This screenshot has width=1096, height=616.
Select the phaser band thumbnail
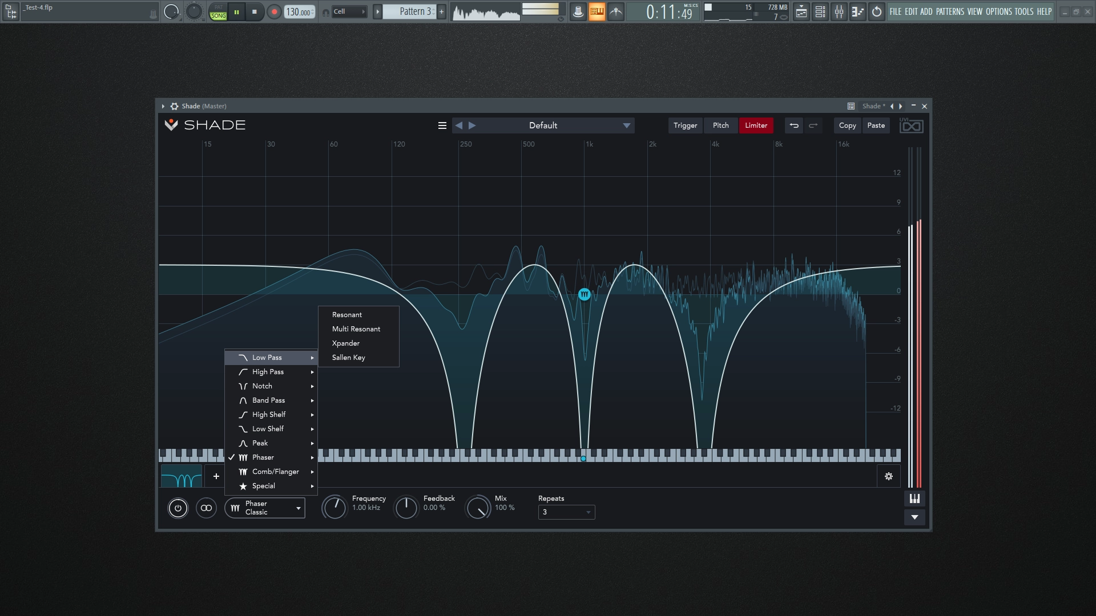(182, 476)
